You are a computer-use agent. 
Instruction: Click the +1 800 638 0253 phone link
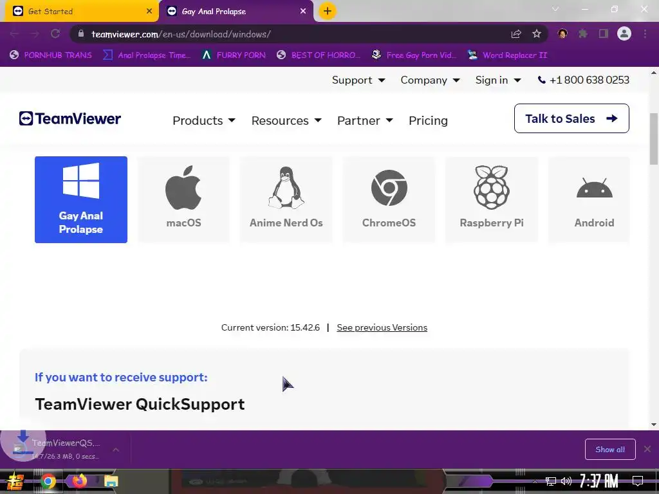(584, 80)
